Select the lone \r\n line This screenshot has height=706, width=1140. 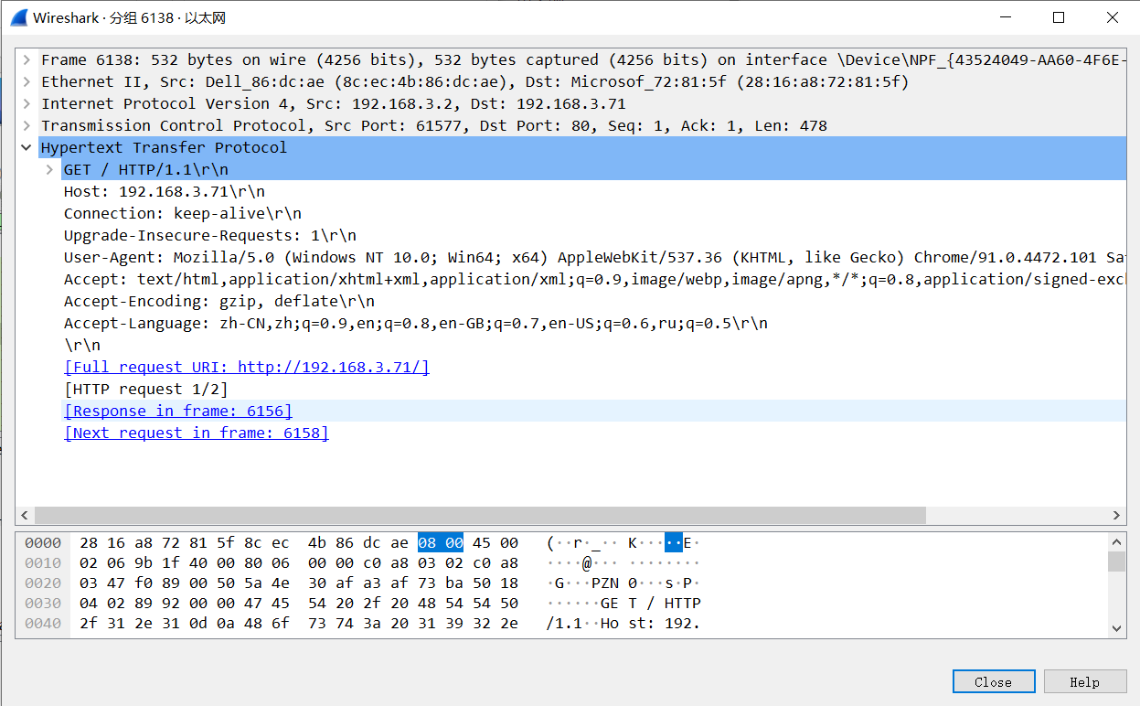[81, 345]
